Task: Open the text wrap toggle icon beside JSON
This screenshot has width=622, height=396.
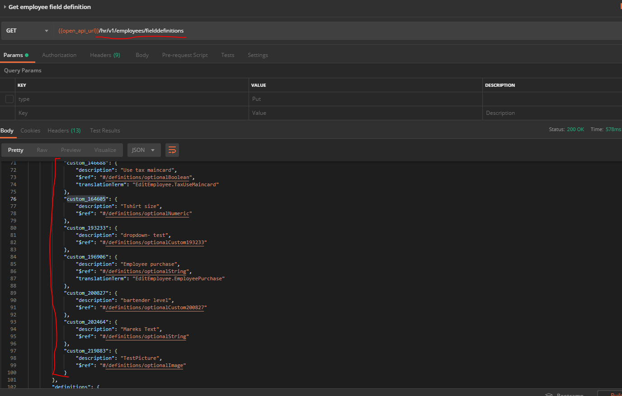Action: pos(172,150)
